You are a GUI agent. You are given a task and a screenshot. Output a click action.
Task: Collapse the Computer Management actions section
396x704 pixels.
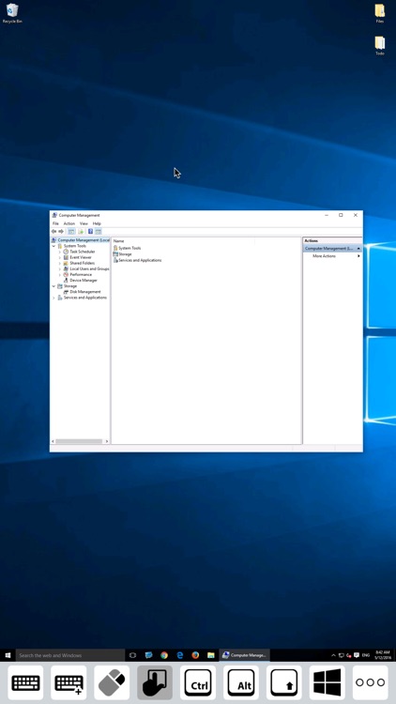point(358,249)
